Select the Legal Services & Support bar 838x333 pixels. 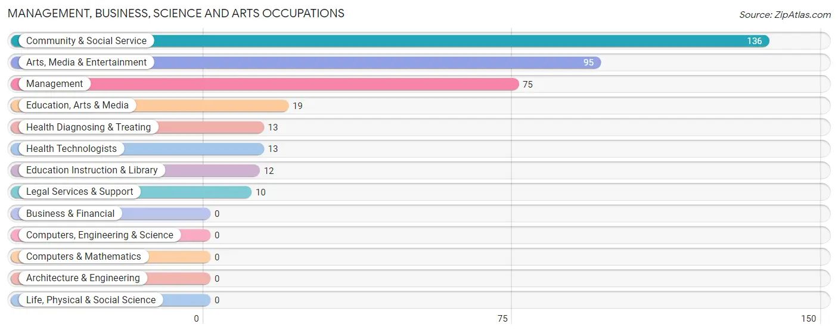point(131,192)
